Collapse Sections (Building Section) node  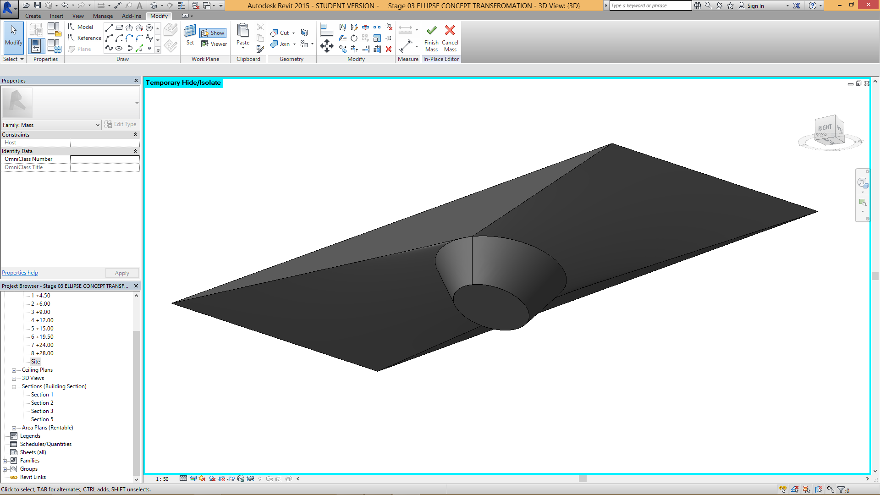point(14,387)
